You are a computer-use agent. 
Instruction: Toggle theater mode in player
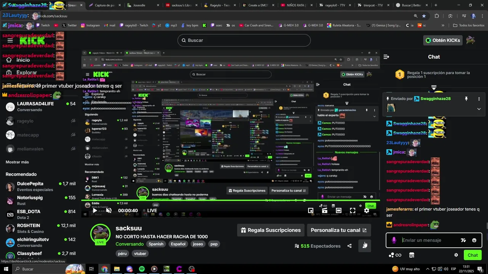tap(339, 210)
